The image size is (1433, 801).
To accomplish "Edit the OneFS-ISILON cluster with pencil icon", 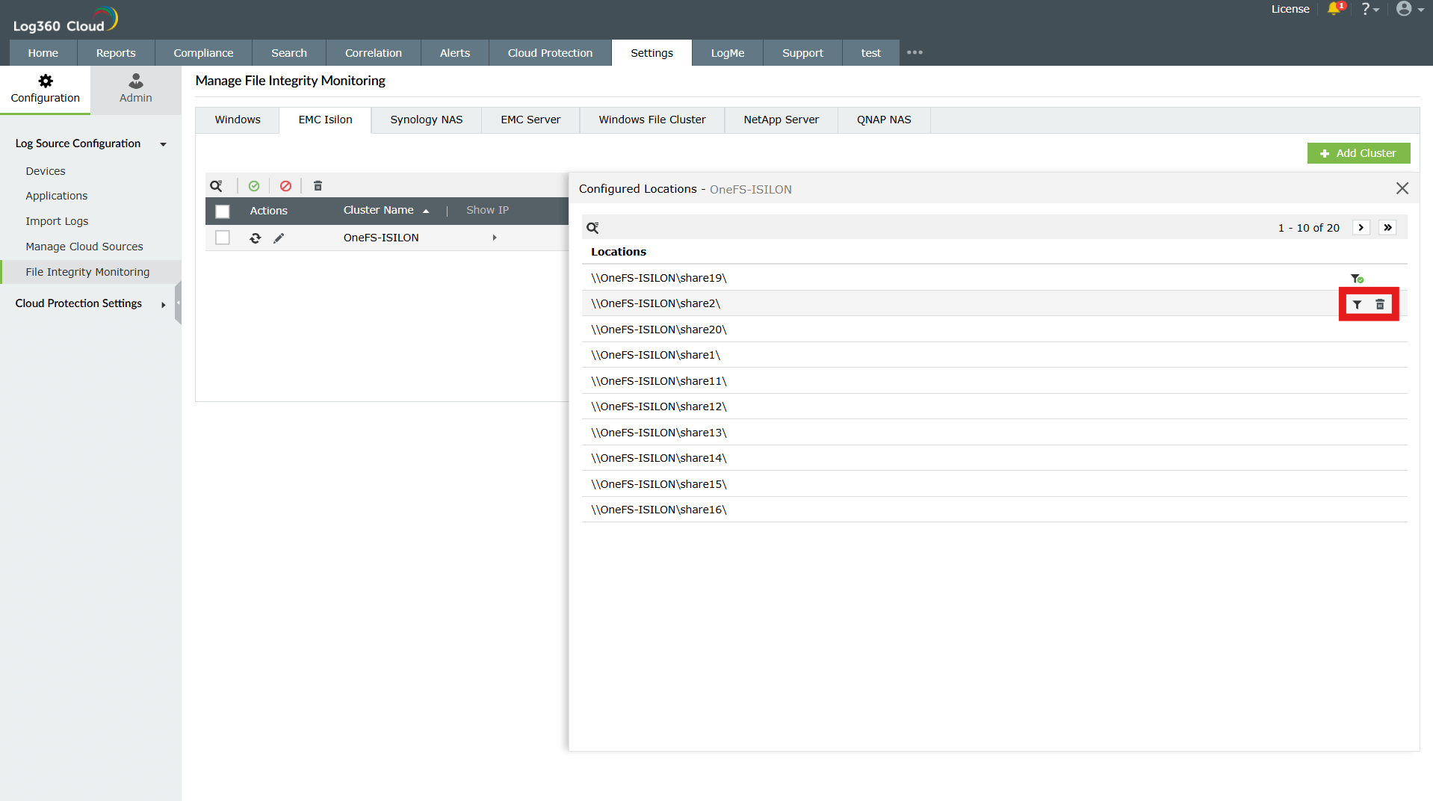I will (279, 238).
